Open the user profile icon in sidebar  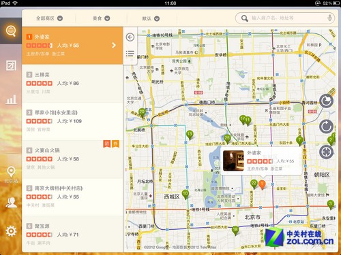tap(11, 202)
